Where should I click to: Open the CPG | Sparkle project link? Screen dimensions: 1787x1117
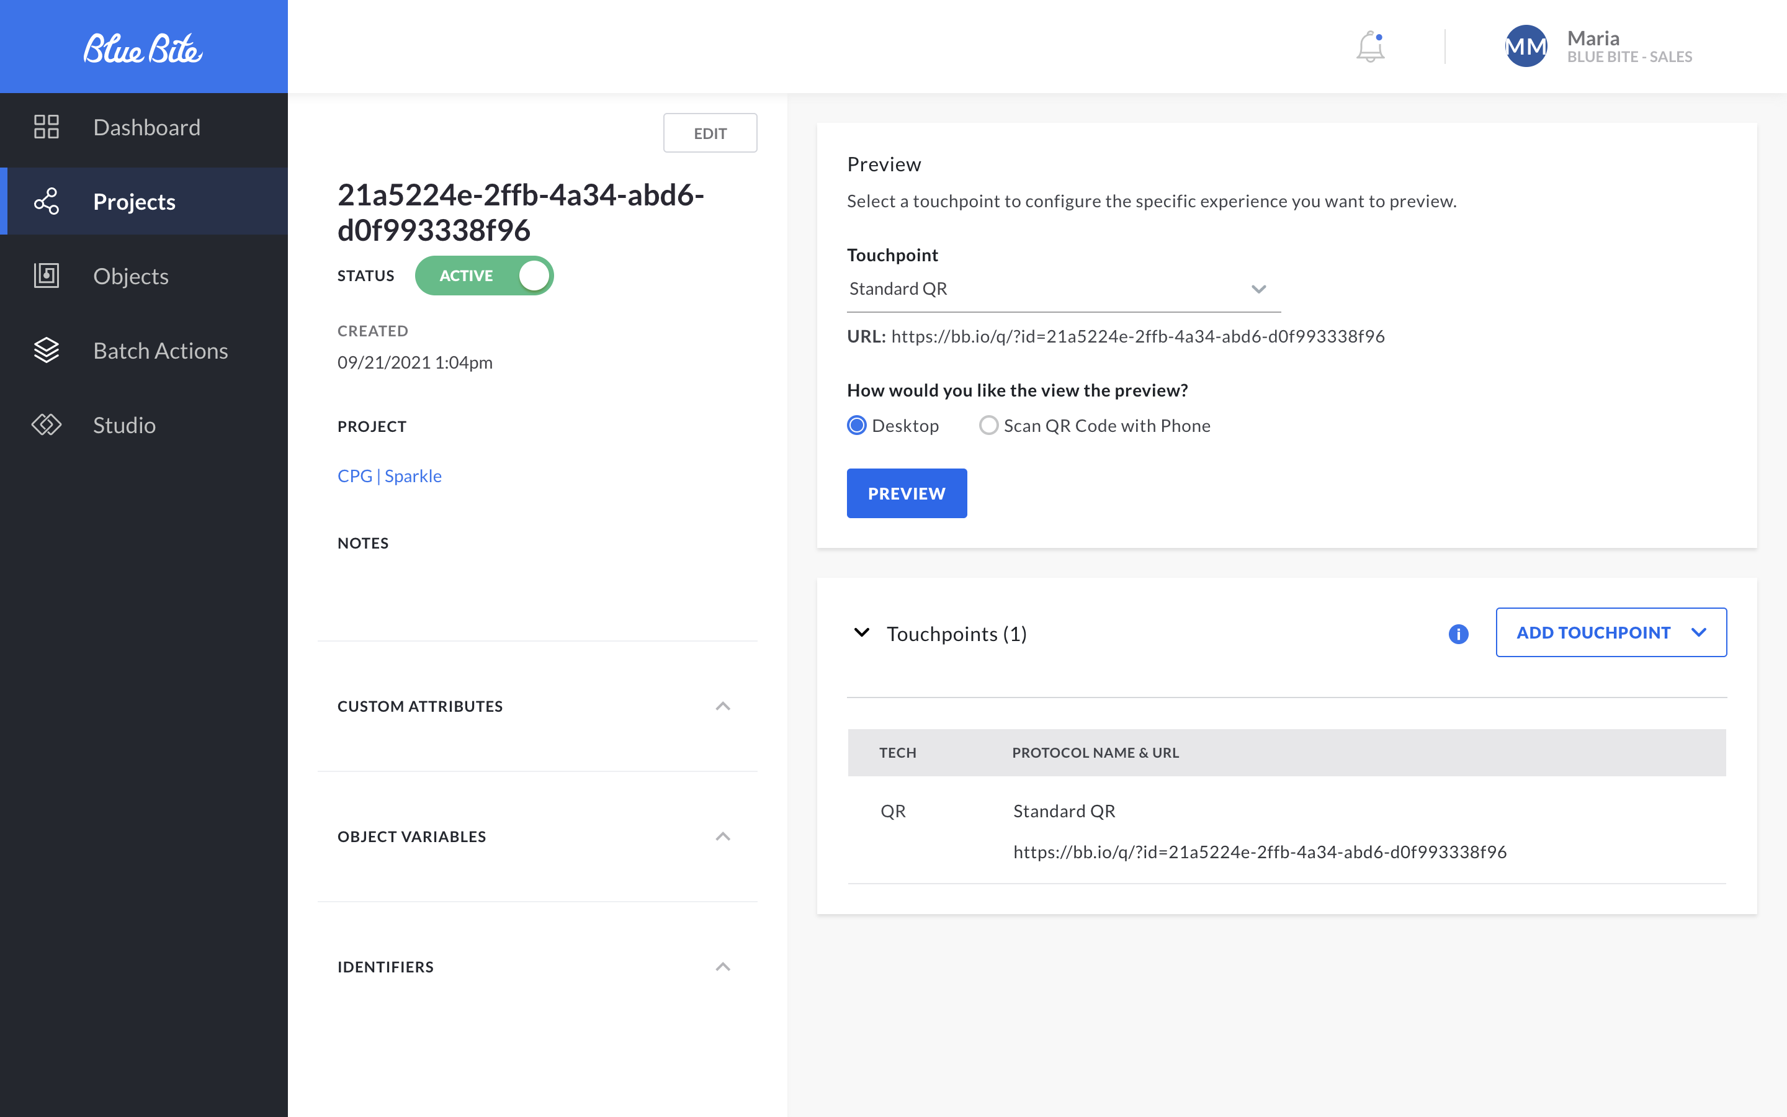(x=389, y=476)
